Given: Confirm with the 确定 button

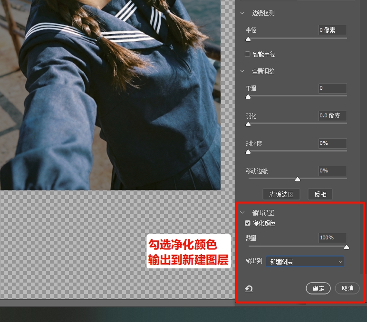Looking at the screenshot, I should [x=319, y=288].
